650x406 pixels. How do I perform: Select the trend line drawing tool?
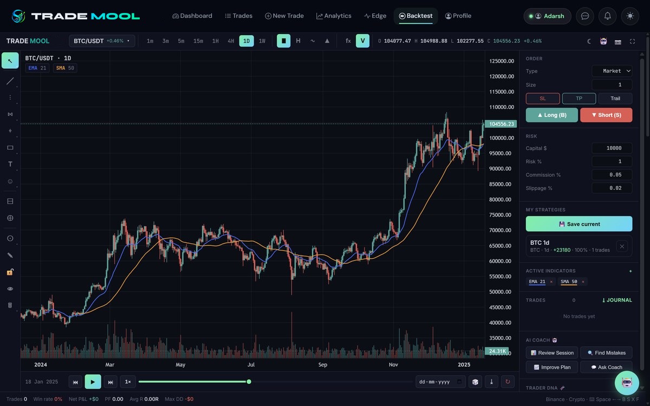coord(10,81)
